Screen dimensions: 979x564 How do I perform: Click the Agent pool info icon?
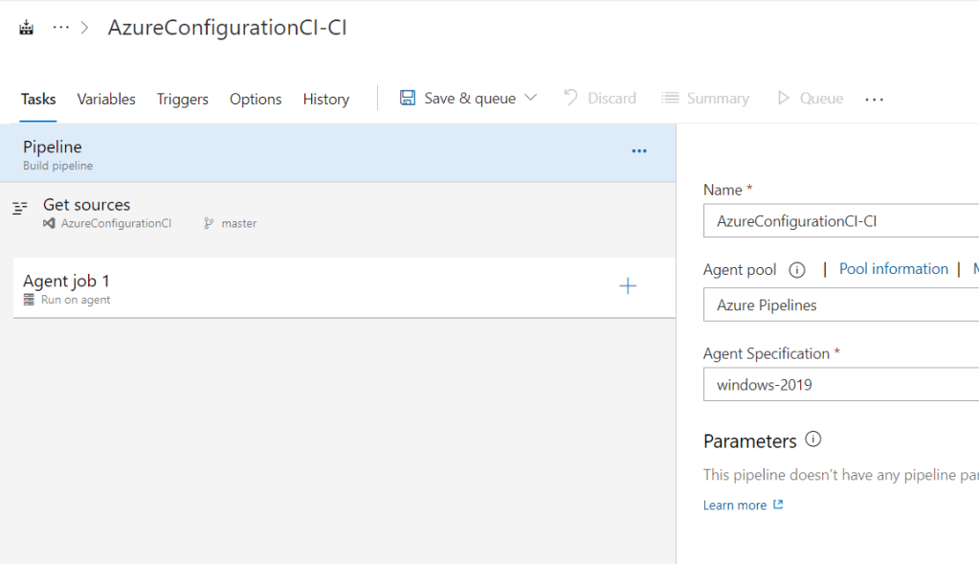click(796, 270)
